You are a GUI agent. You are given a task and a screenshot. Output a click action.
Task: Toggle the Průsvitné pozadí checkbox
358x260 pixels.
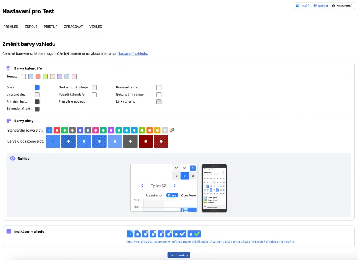(95, 102)
